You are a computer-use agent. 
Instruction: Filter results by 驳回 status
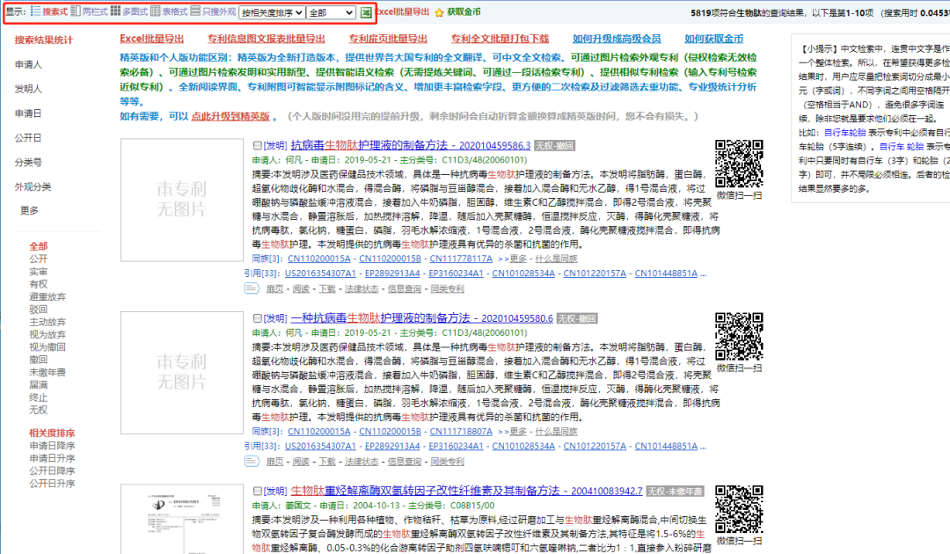(x=38, y=310)
